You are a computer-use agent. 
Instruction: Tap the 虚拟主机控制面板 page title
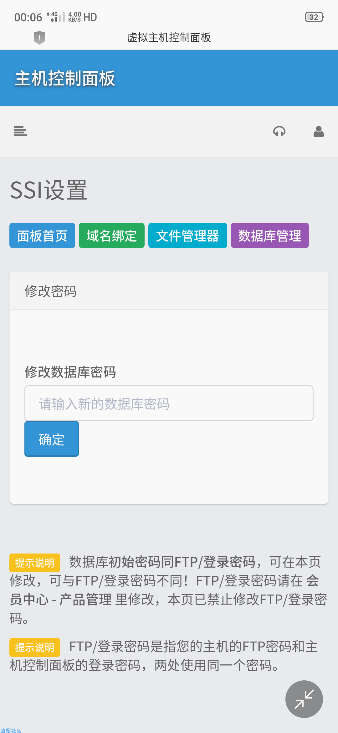pos(169,38)
